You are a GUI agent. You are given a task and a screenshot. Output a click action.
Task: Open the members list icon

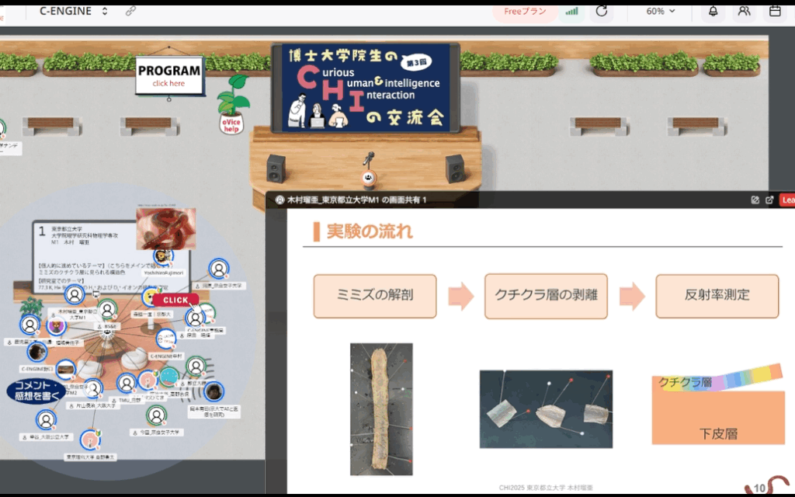[744, 11]
